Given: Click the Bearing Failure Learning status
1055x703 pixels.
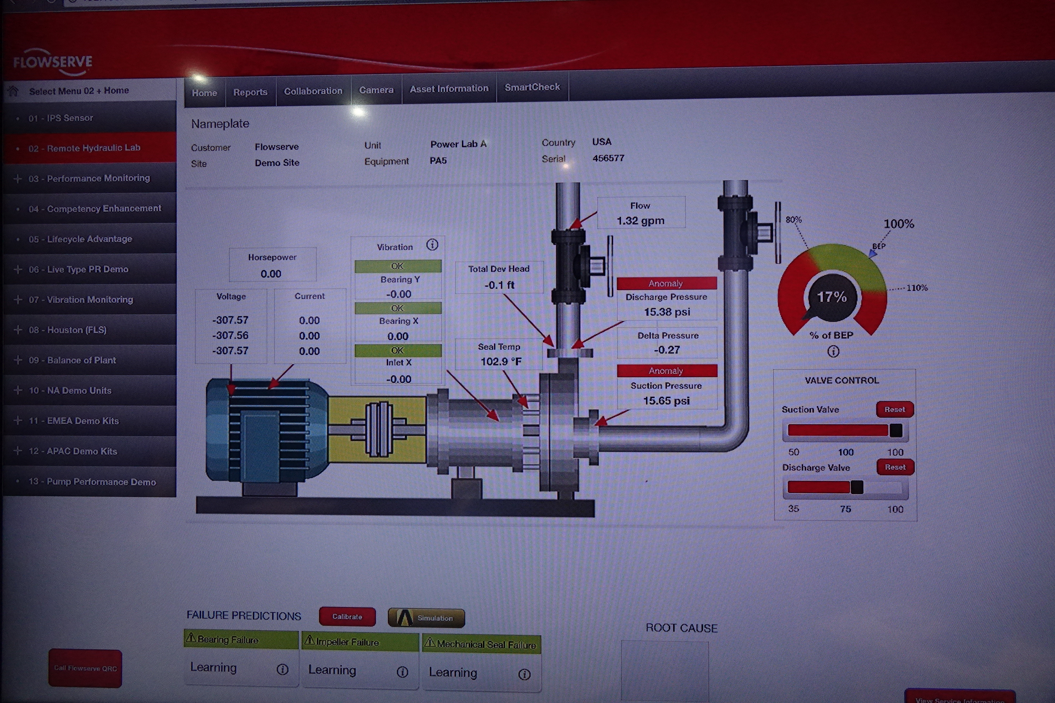Looking at the screenshot, I should 214,668.
